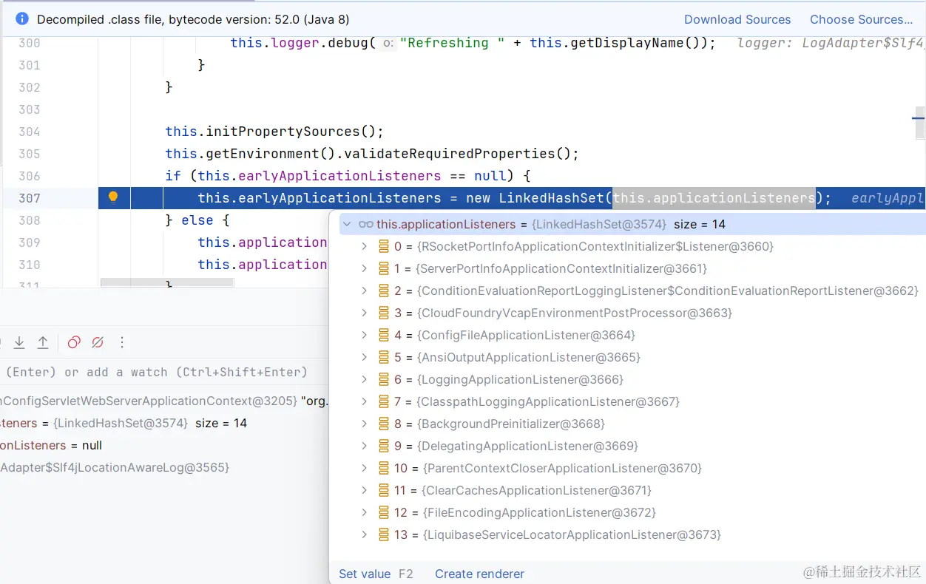Click the info icon in the decompiled banner
The width and height of the screenshot is (926, 584).
pos(22,19)
